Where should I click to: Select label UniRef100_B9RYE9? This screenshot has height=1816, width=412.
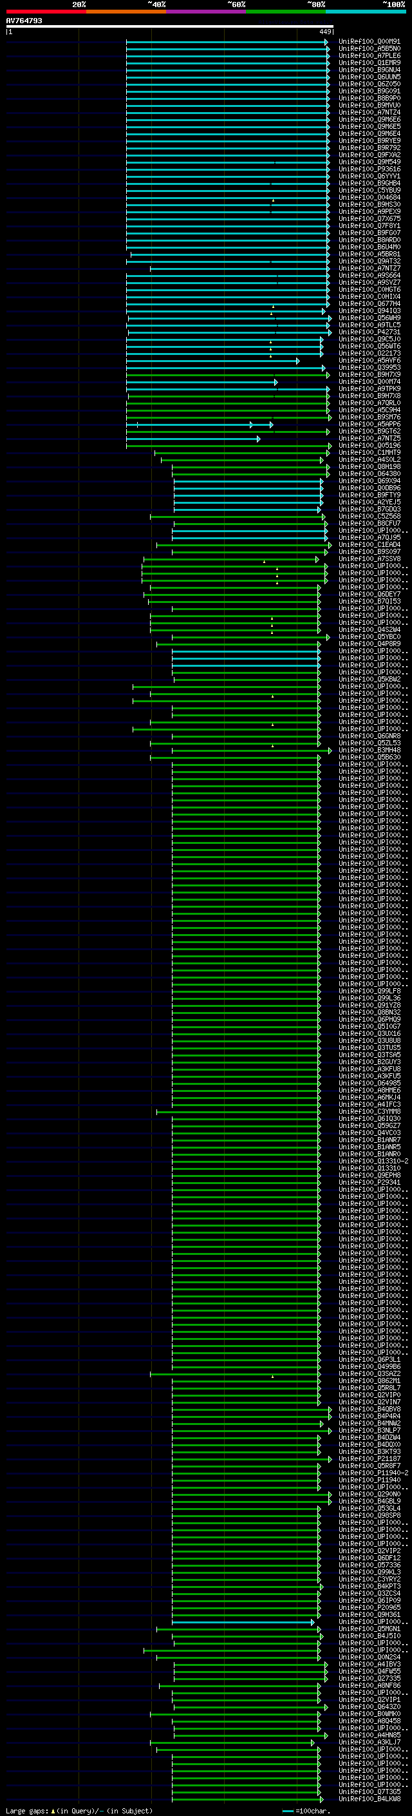pyautogui.click(x=369, y=140)
